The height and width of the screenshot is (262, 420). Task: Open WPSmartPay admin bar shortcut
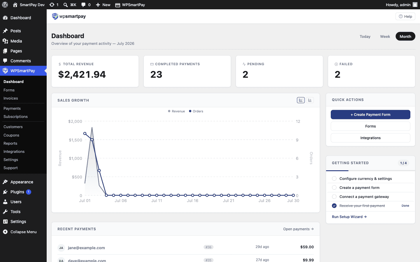pos(130,5)
